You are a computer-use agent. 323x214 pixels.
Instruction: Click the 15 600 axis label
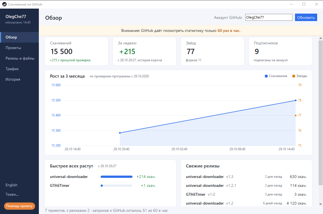(56, 85)
